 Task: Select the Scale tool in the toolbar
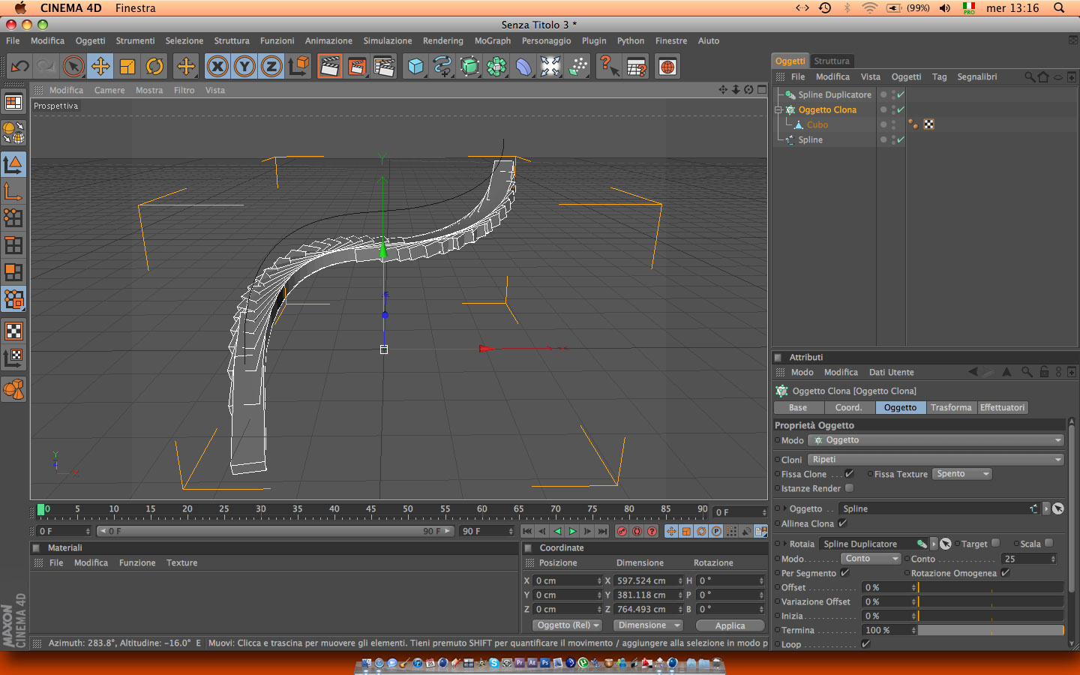point(127,67)
